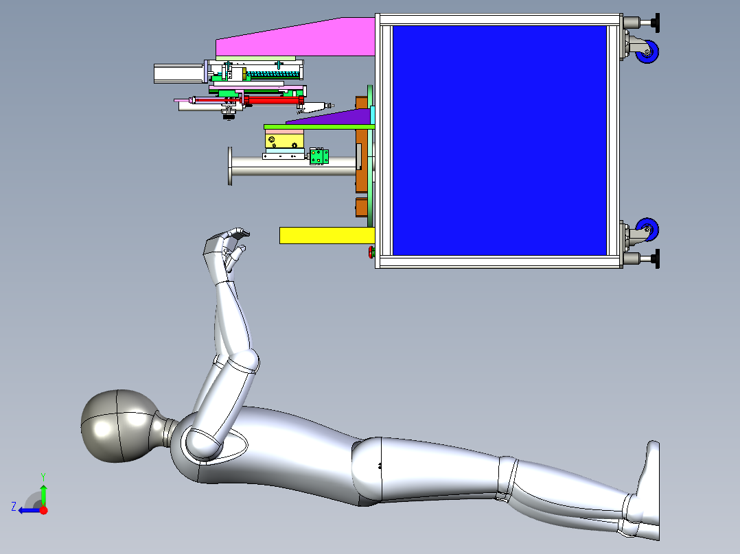Select the upper blue caster wheel
740x554 pixels.
click(x=647, y=51)
